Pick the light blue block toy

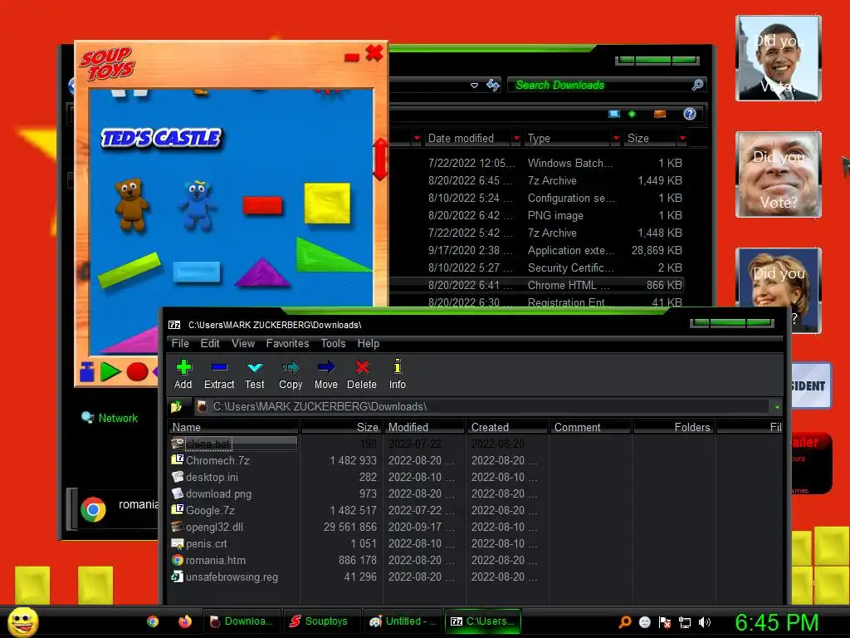coord(196,272)
